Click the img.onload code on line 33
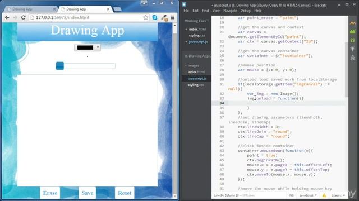This screenshot has width=359, height=201. (259, 98)
